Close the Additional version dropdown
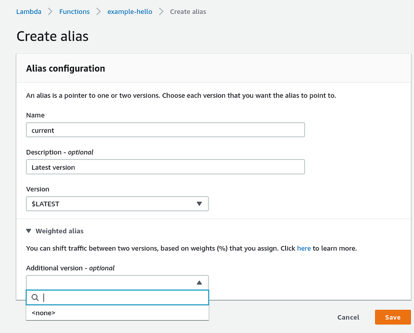The height and width of the screenshot is (333, 414). 117,283
